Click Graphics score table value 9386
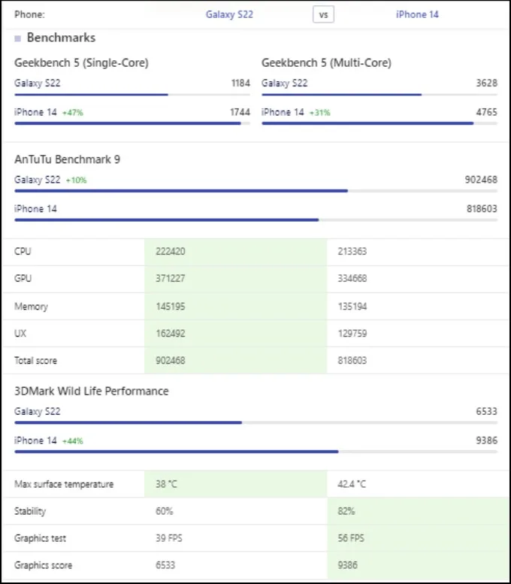The width and height of the screenshot is (511, 584). pyautogui.click(x=347, y=565)
